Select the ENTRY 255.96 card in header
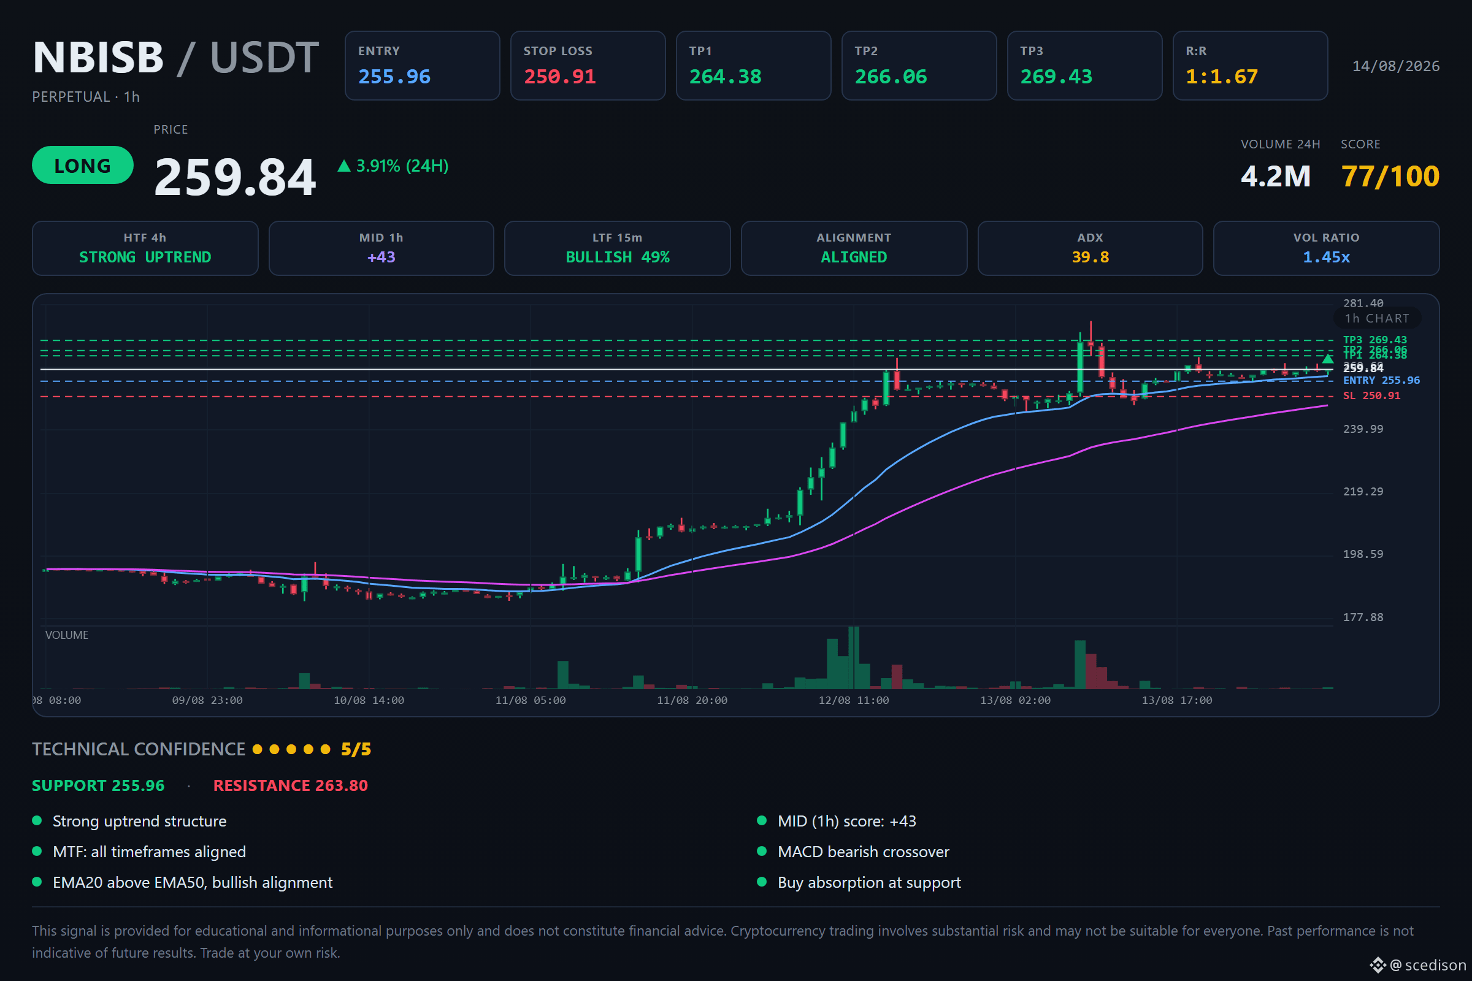The width and height of the screenshot is (1472, 981). 423,66
